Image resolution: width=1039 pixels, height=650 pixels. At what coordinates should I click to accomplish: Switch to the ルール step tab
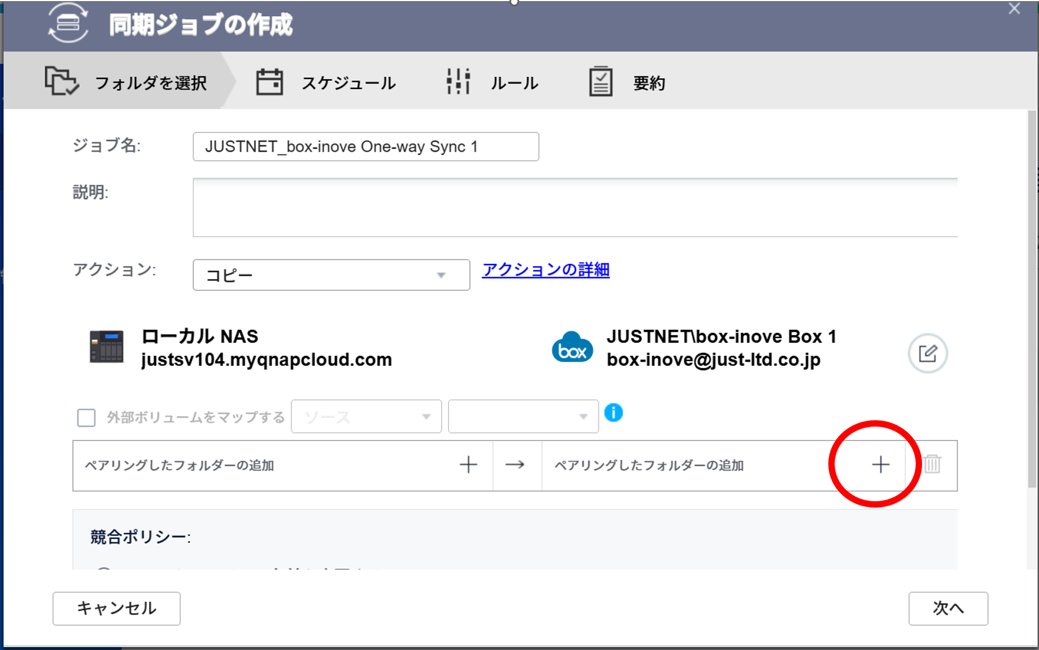point(493,82)
